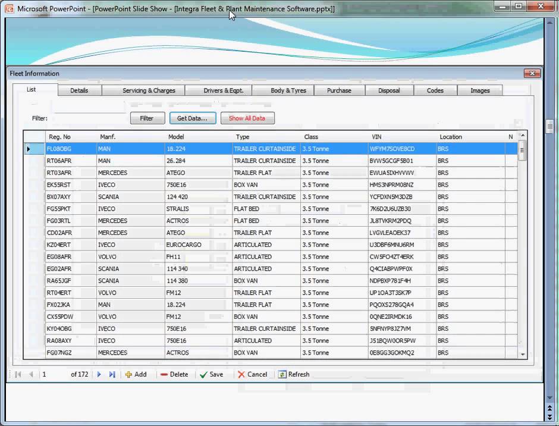The height and width of the screenshot is (426, 559).
Task: Select Reg. No cell EK55RST
Action: tap(71, 185)
